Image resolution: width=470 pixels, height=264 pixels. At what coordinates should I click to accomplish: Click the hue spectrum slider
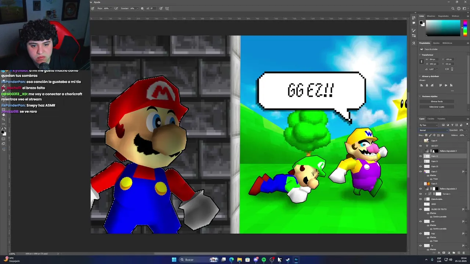tap(465, 28)
